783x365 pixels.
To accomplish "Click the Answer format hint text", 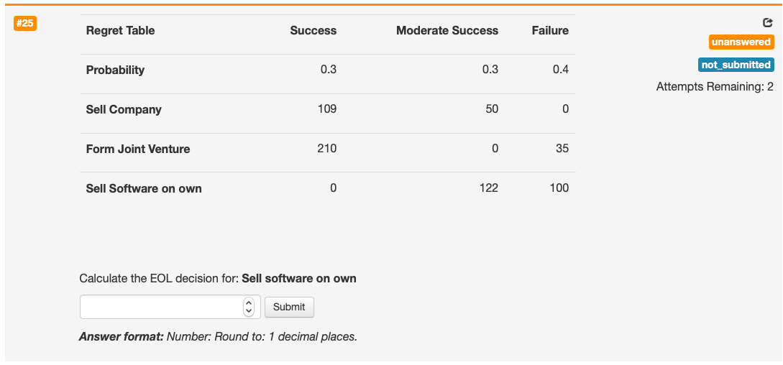I will click(x=219, y=336).
